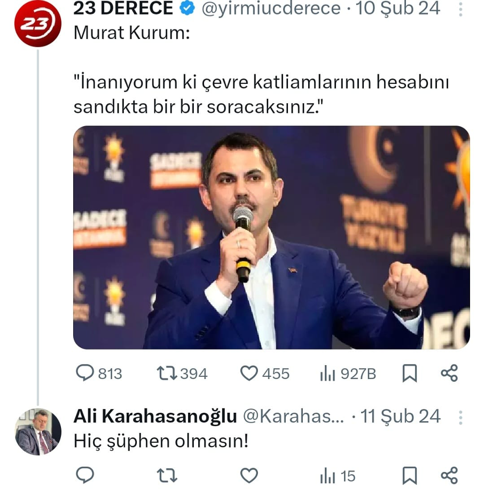This screenshot has width=485, height=494.
Task: Share the 23 DERECE tweet
Action: click(x=449, y=373)
